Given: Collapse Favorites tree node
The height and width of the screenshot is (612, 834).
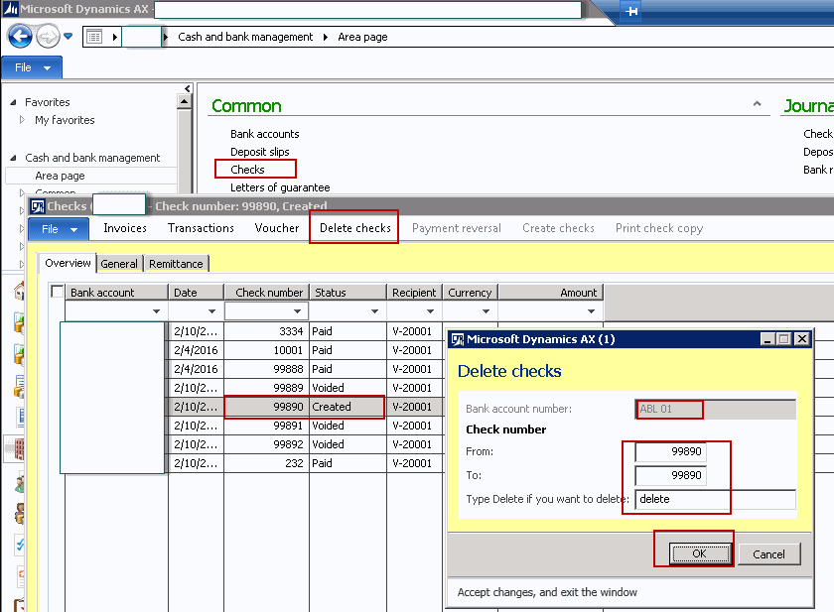Looking at the screenshot, I should [13, 102].
